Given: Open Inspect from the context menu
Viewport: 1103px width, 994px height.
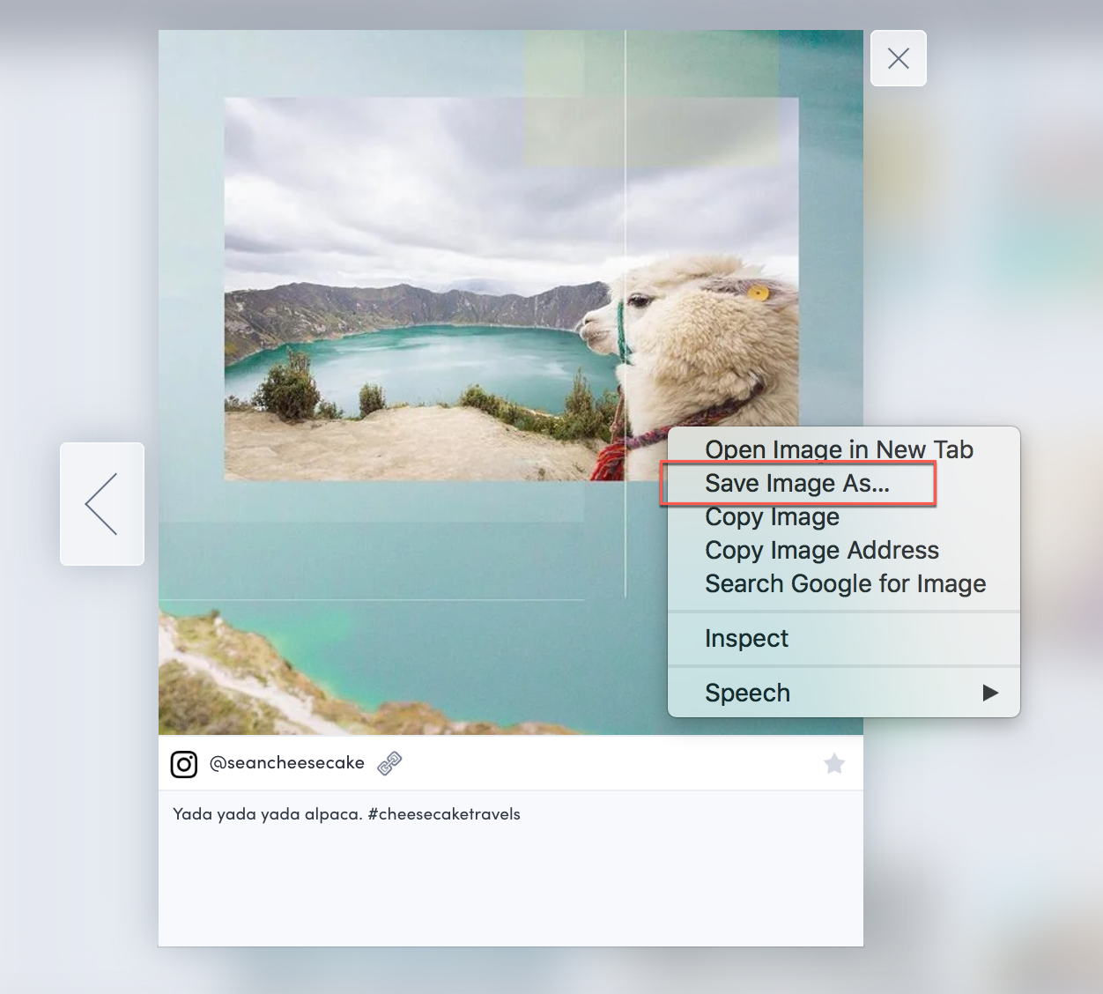Looking at the screenshot, I should pyautogui.click(x=746, y=639).
